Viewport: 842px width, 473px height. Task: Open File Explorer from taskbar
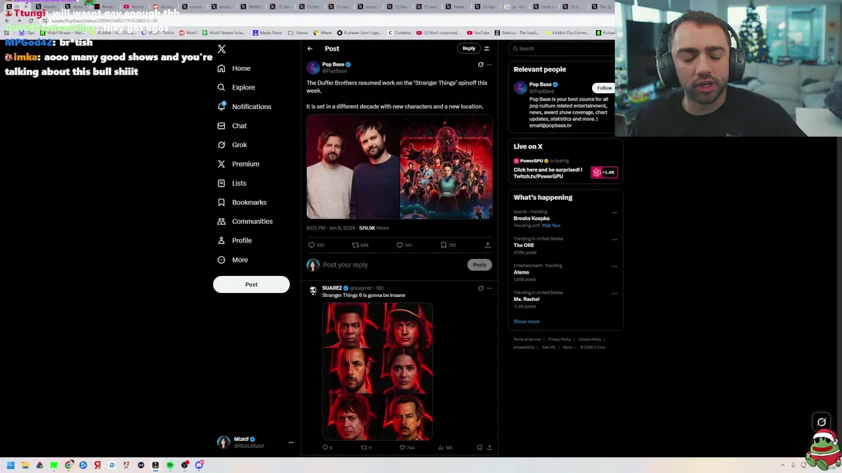pos(25,465)
